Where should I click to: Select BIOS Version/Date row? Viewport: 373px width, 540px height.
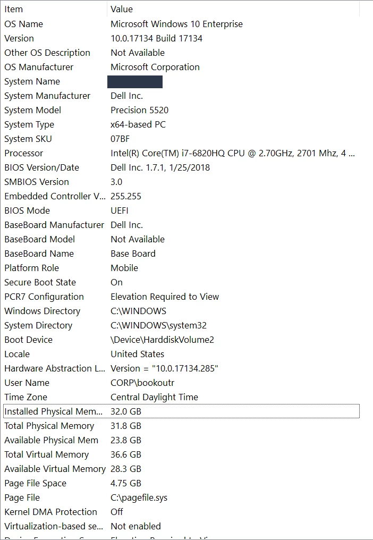182,168
